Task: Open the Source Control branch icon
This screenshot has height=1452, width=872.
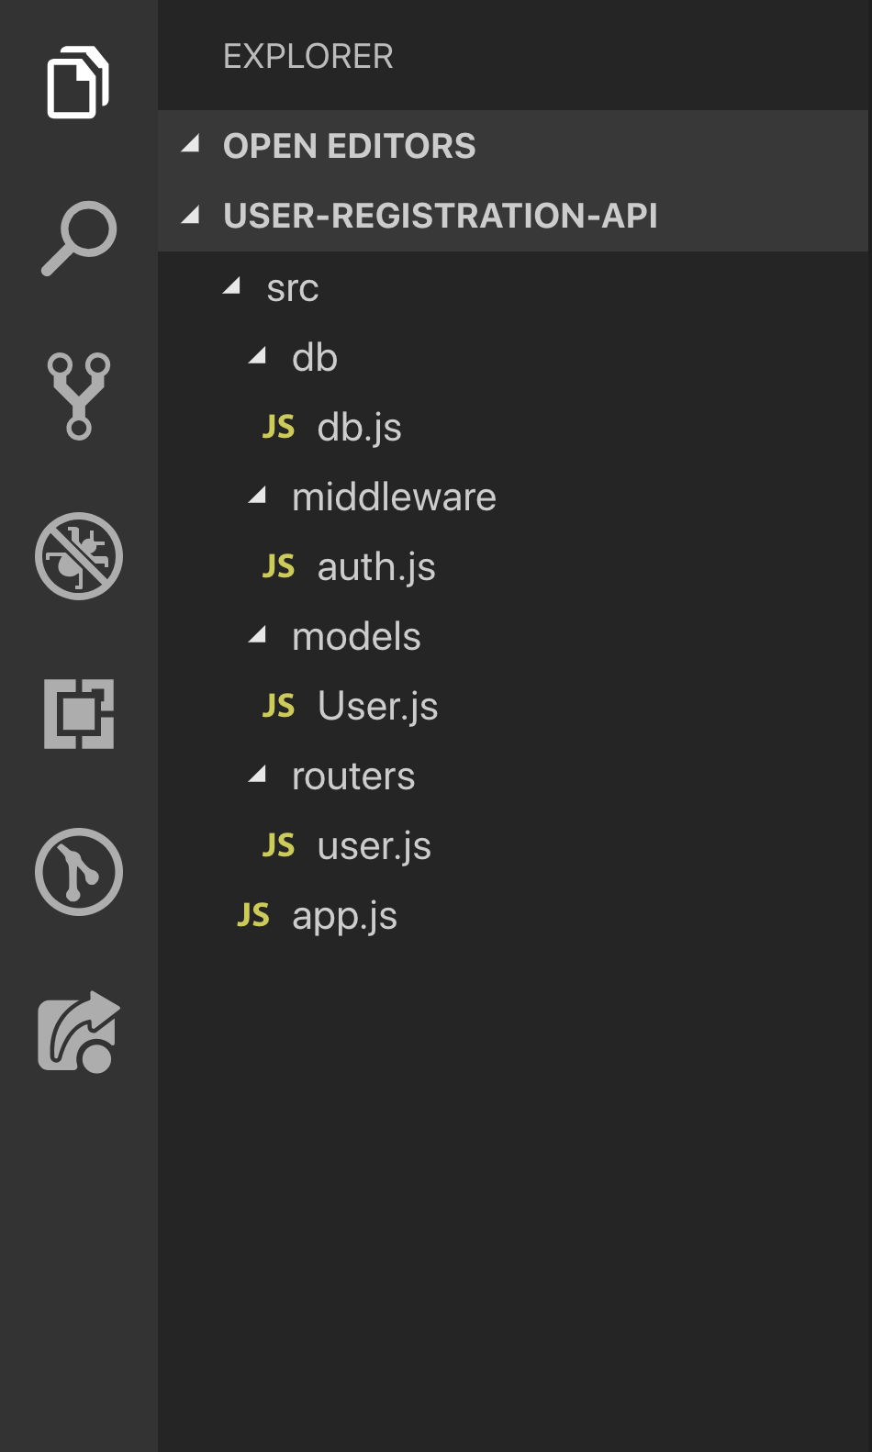Action: [x=79, y=396]
